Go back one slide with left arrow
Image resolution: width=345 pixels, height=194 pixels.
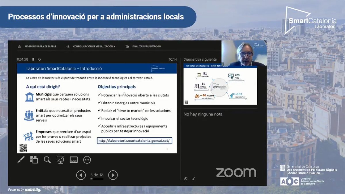[x=81, y=175]
